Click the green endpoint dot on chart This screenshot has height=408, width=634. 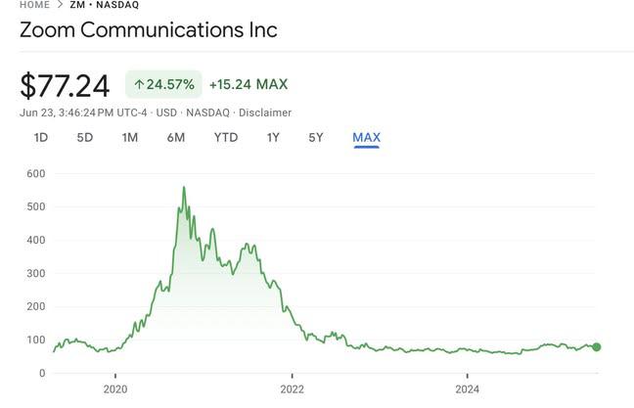[597, 347]
